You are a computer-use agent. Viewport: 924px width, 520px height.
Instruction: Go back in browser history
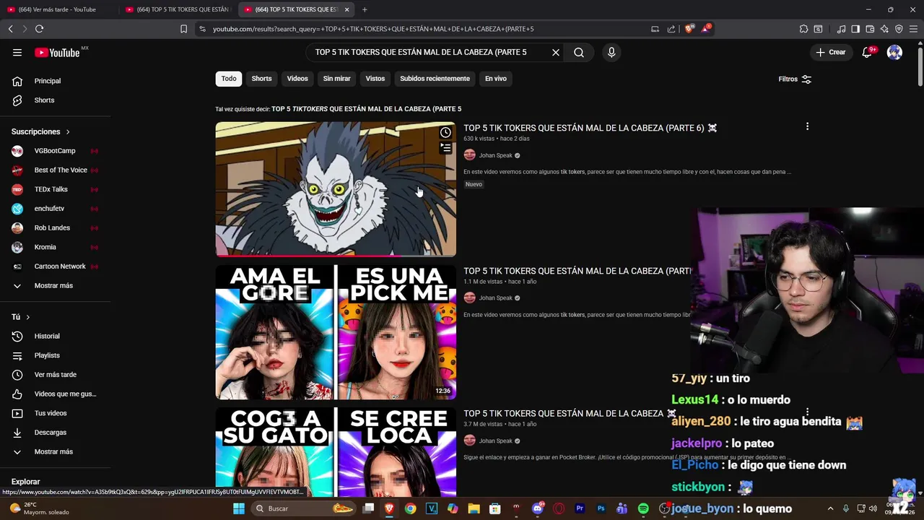[10, 29]
